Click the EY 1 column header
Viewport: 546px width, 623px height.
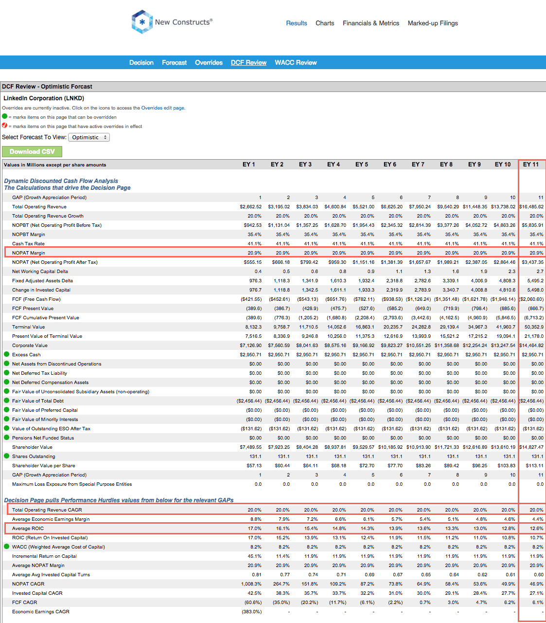pos(249,165)
